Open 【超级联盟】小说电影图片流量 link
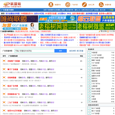Viewport: 115px width, 115px height. [x=96, y=40]
